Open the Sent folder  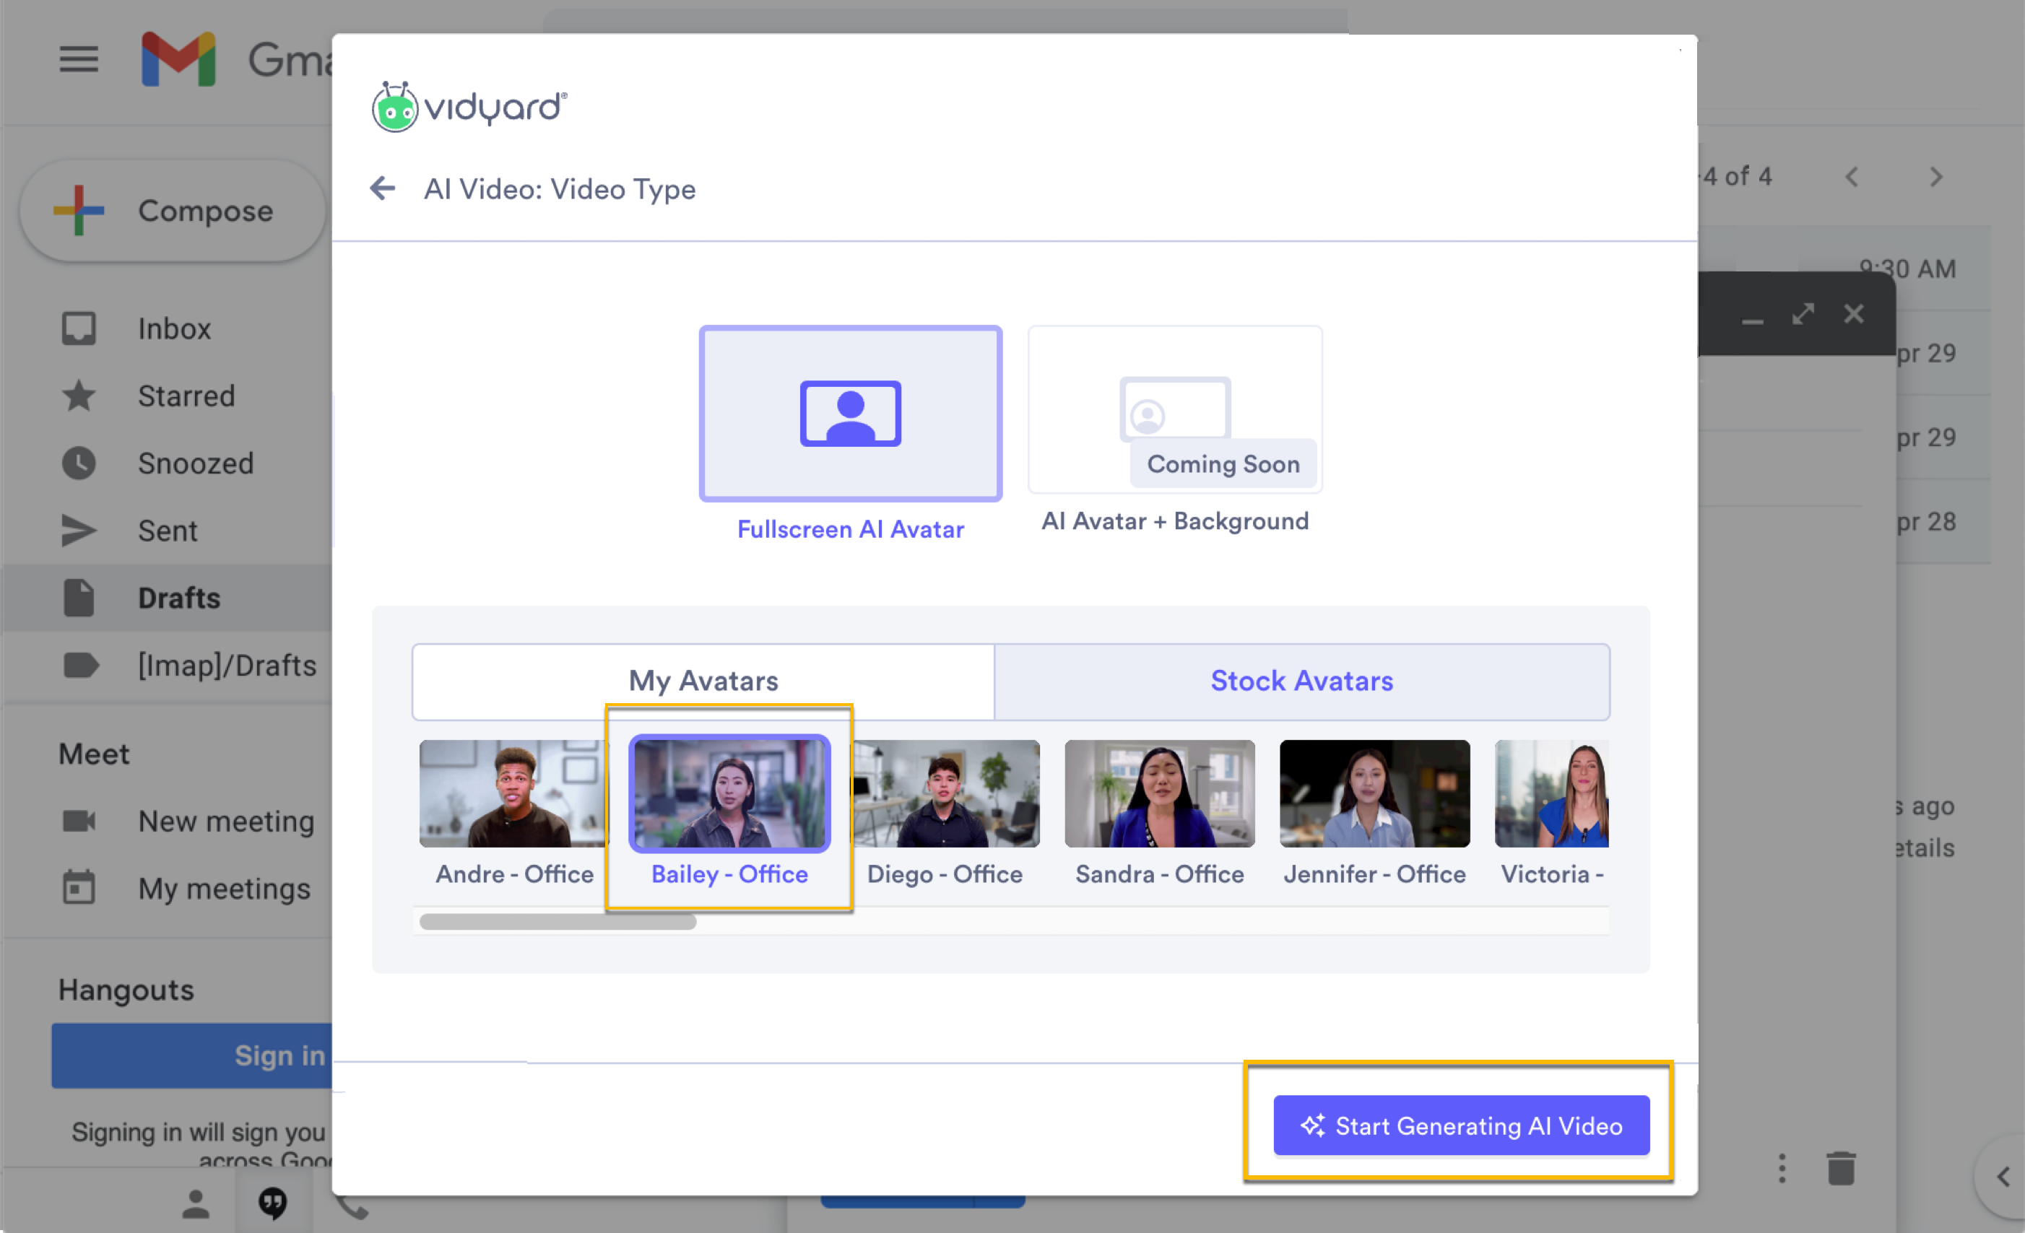(x=168, y=531)
